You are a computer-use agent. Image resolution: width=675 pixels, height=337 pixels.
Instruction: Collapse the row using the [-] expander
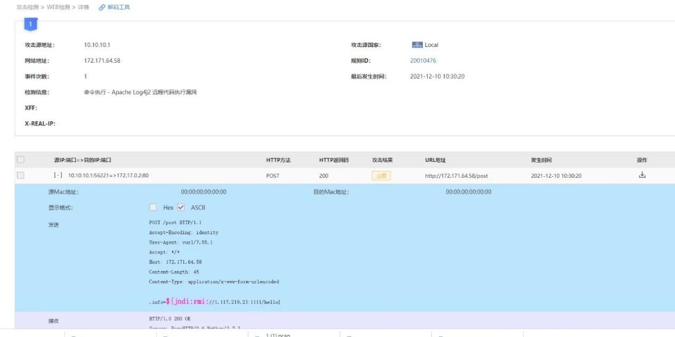pos(58,176)
